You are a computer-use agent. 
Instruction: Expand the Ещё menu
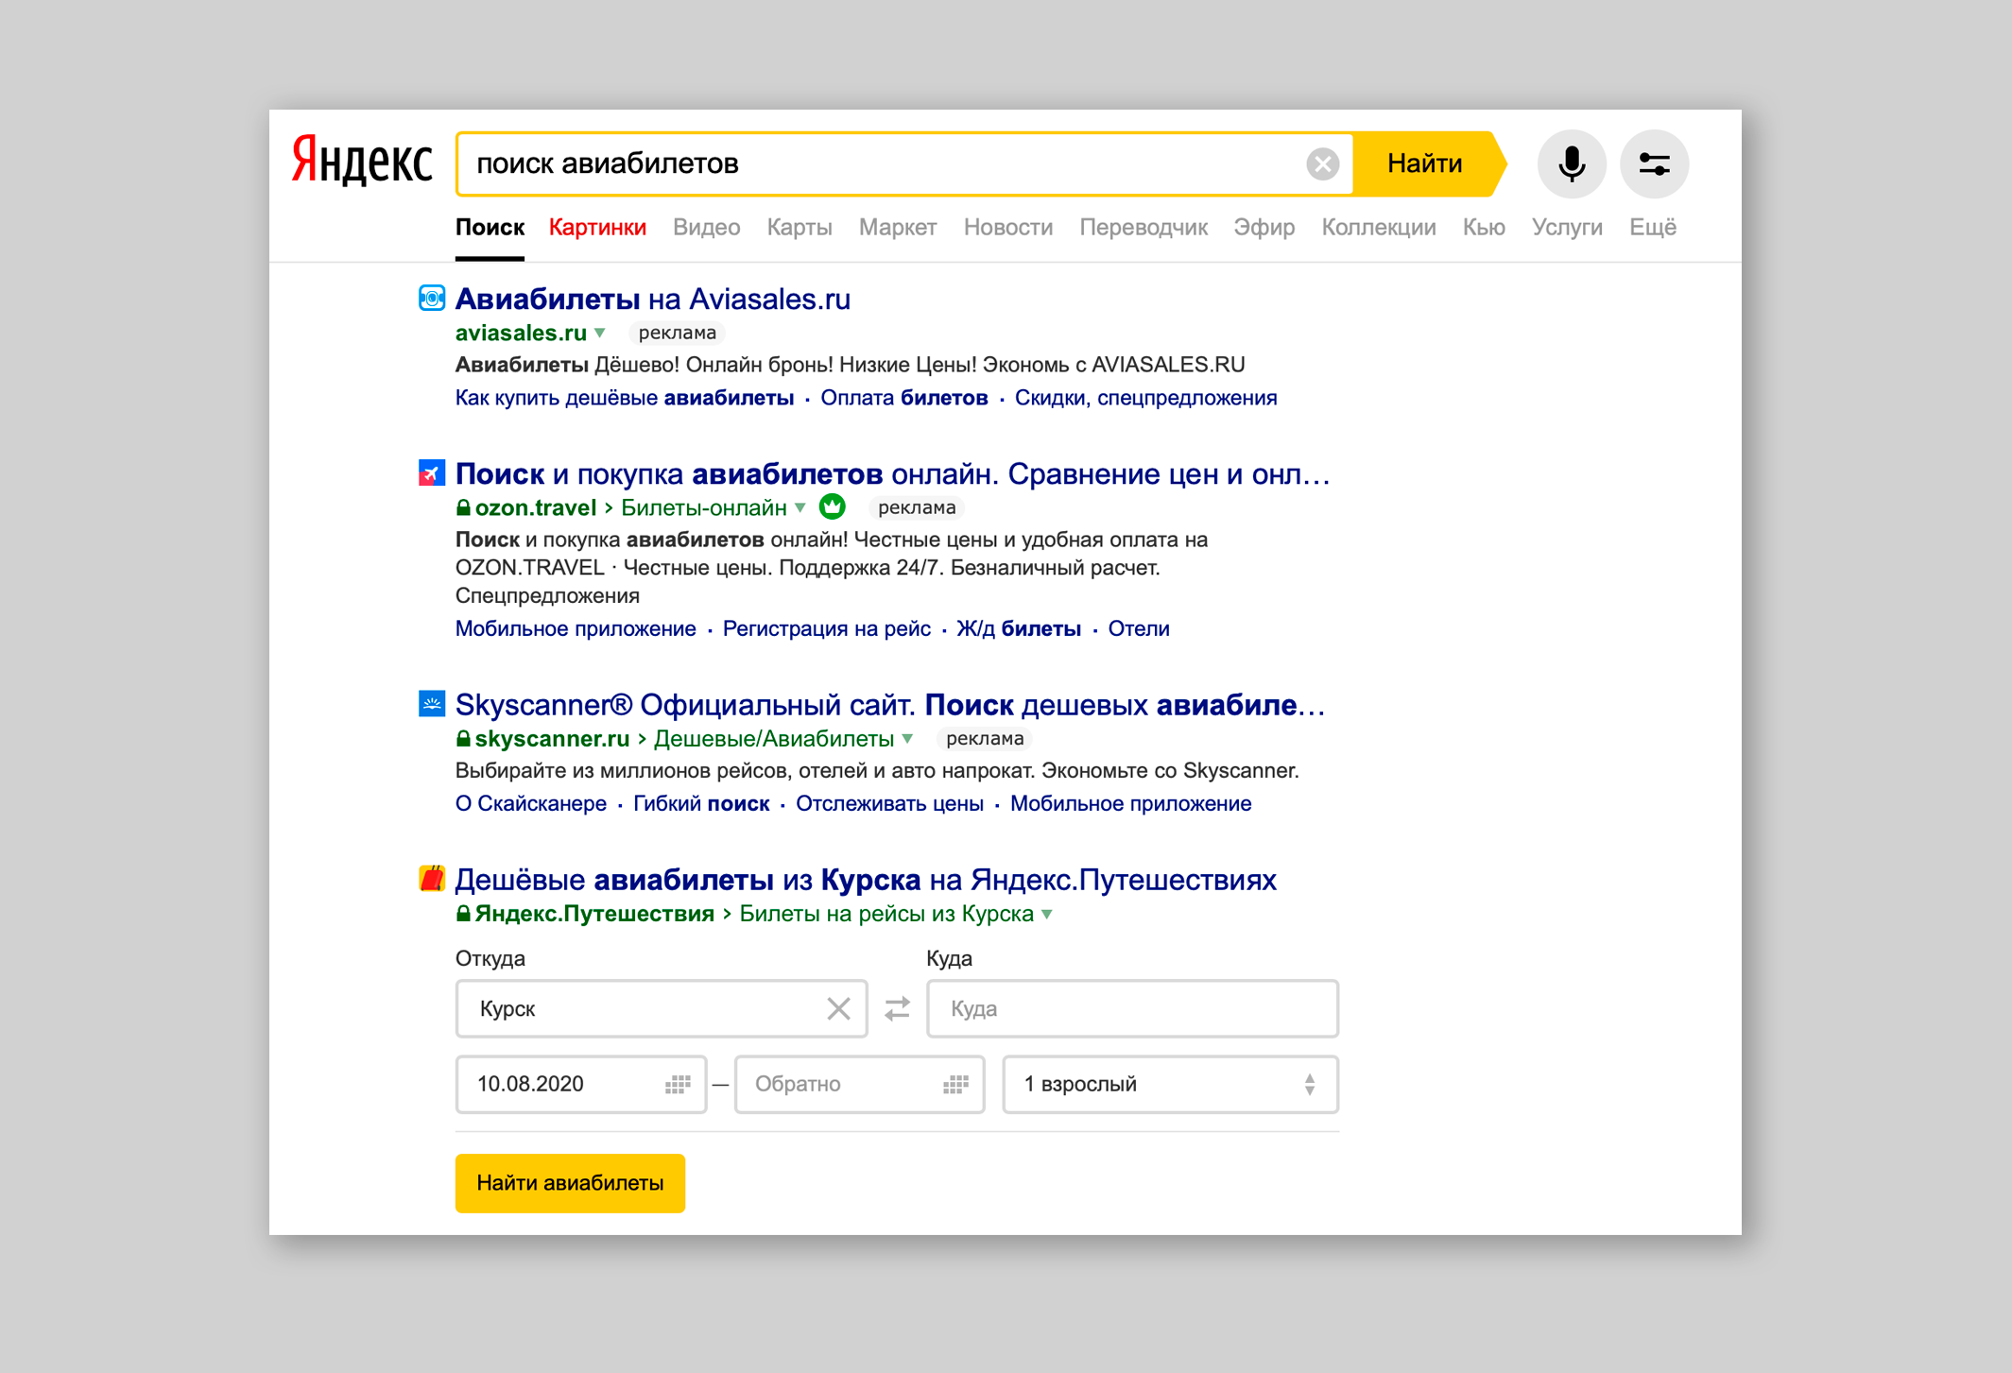1653,228
